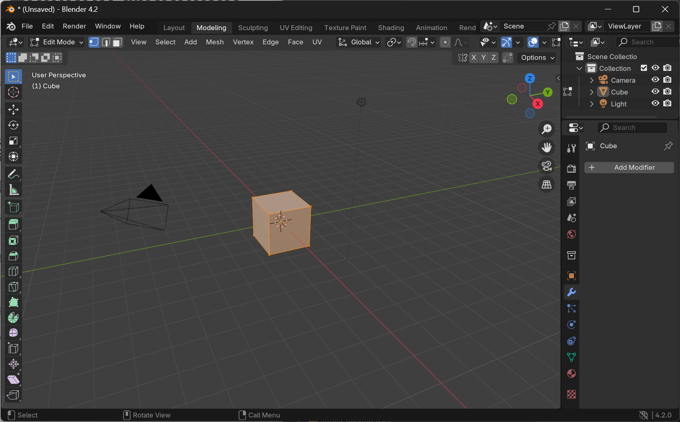Select the Cursor tool in the toolbar

[13, 92]
